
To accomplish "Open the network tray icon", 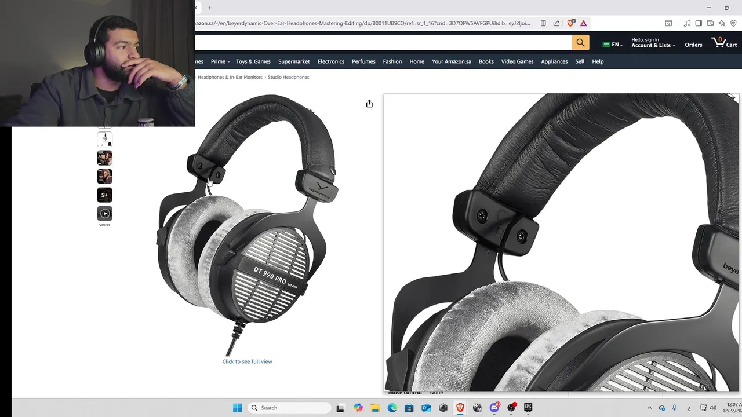I will 703,408.
